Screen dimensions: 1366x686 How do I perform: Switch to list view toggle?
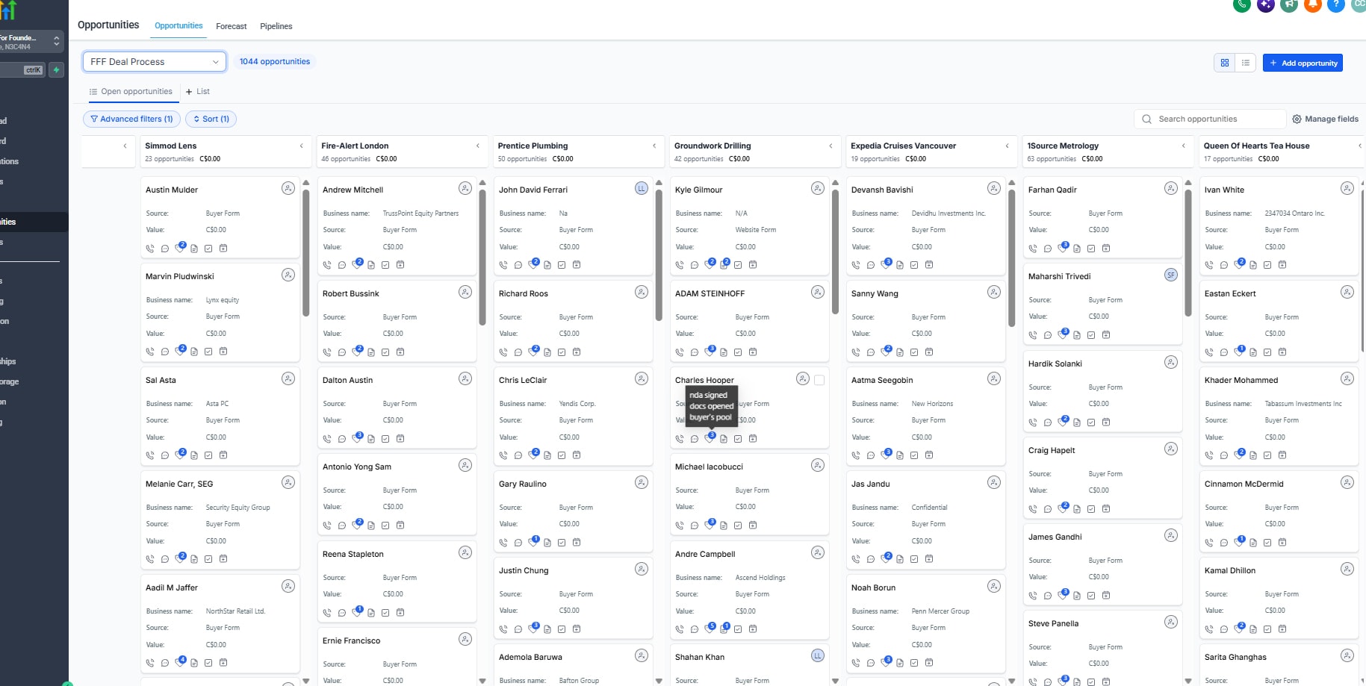click(1246, 63)
